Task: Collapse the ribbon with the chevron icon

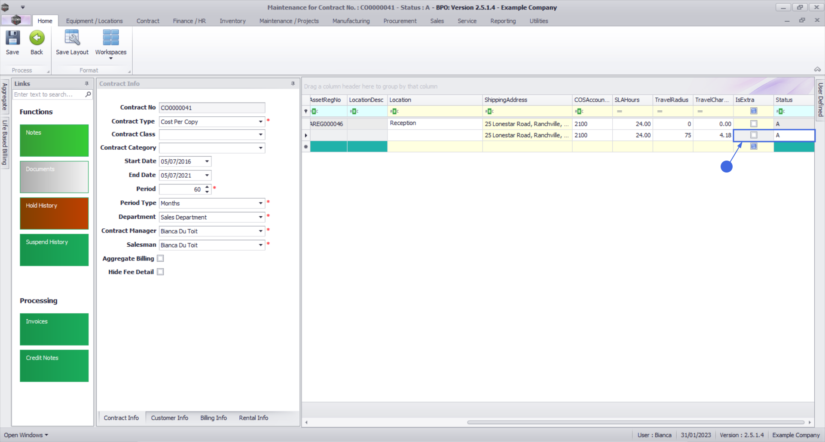Action: click(817, 70)
